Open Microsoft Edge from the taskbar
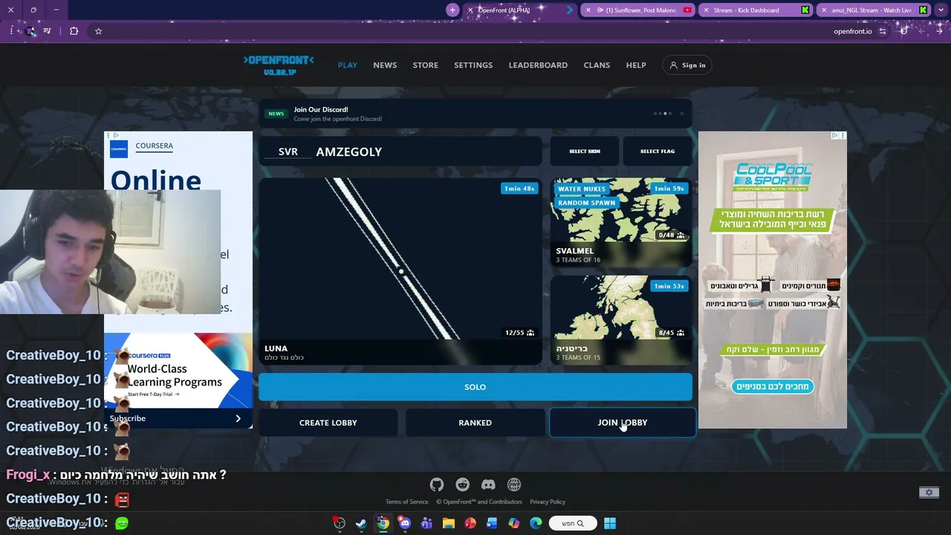The width and height of the screenshot is (951, 535). point(536,523)
